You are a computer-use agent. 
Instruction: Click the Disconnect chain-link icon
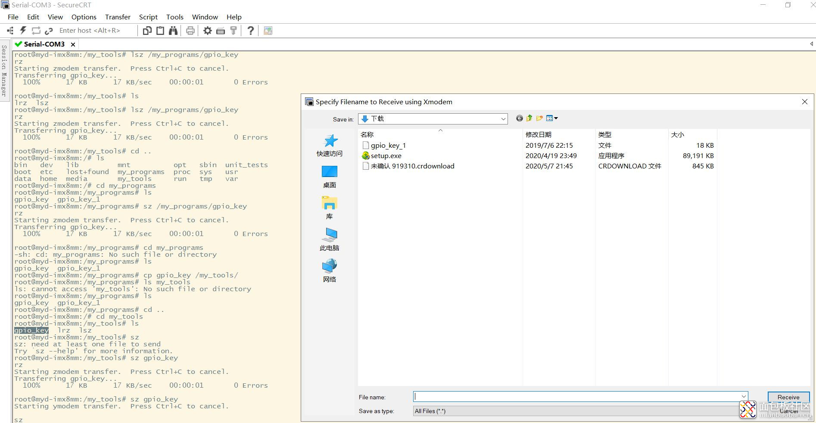coord(49,31)
